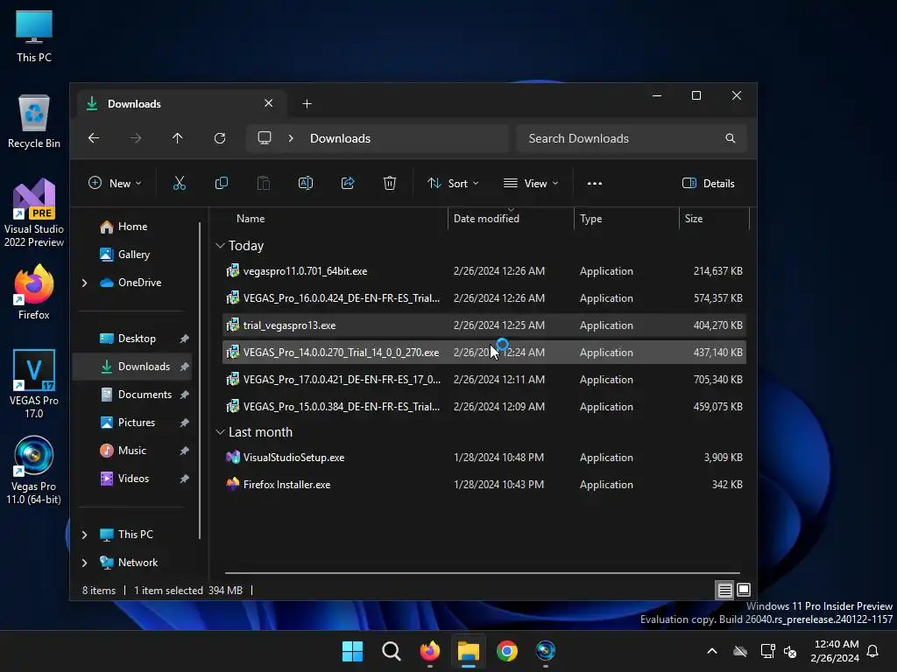Select Vegas Pro 11.0 (64-bit) desktop shortcut
This screenshot has width=897, height=672.
(x=34, y=470)
